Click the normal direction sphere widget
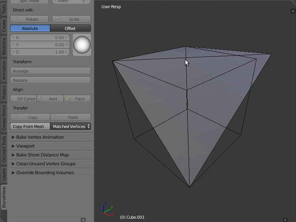 point(82,44)
